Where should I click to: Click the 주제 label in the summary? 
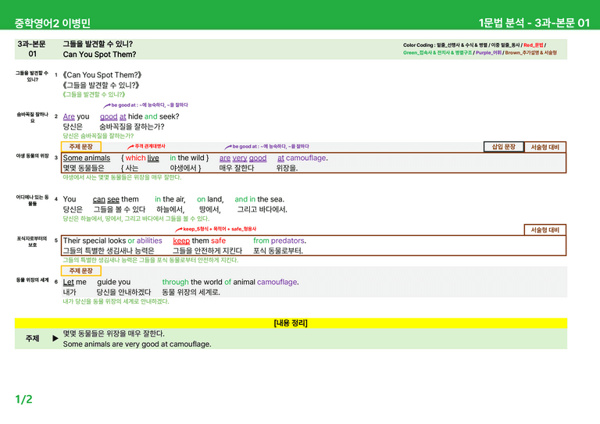coord(33,338)
